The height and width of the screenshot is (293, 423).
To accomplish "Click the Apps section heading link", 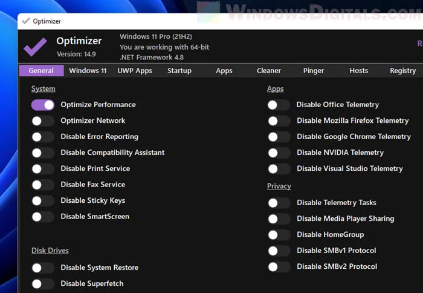I will click(275, 88).
